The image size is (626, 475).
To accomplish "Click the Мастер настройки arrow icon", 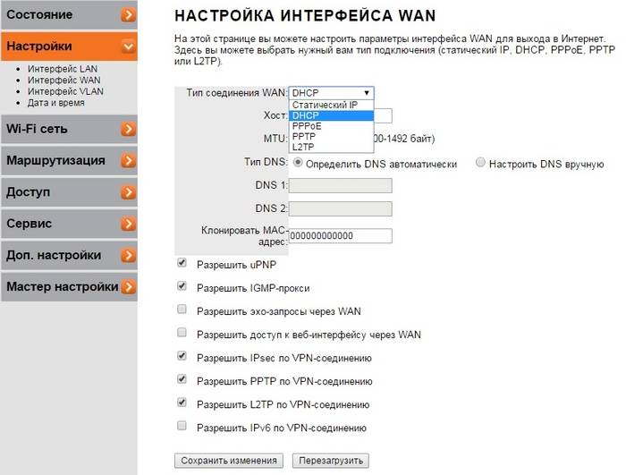I will tap(129, 287).
